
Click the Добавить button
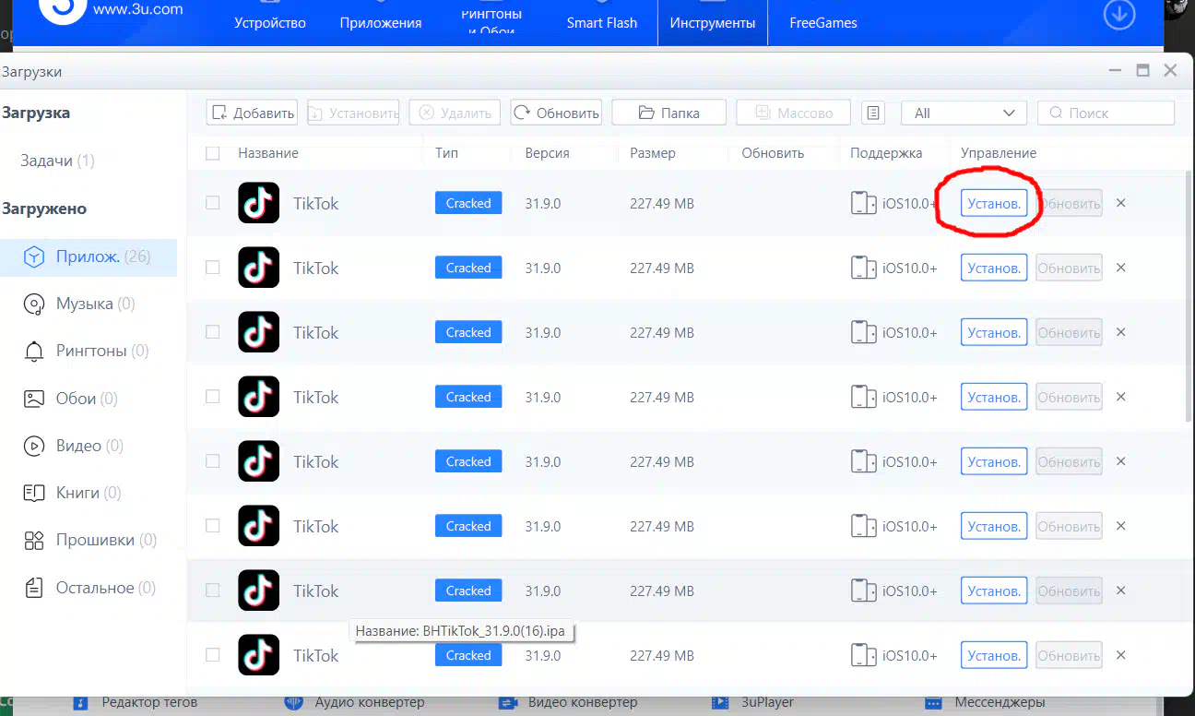click(252, 113)
